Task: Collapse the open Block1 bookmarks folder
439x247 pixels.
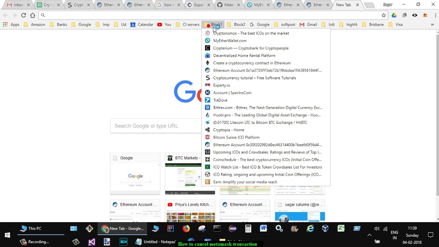Action: 213,25
